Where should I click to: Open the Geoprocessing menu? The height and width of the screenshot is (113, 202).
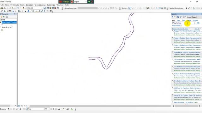tap(40, 5)
